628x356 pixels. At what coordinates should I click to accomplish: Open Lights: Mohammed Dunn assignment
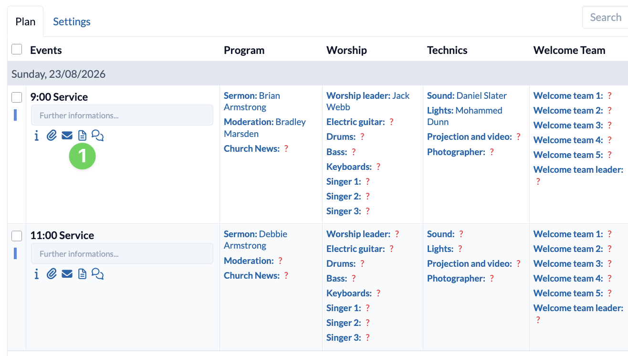465,116
